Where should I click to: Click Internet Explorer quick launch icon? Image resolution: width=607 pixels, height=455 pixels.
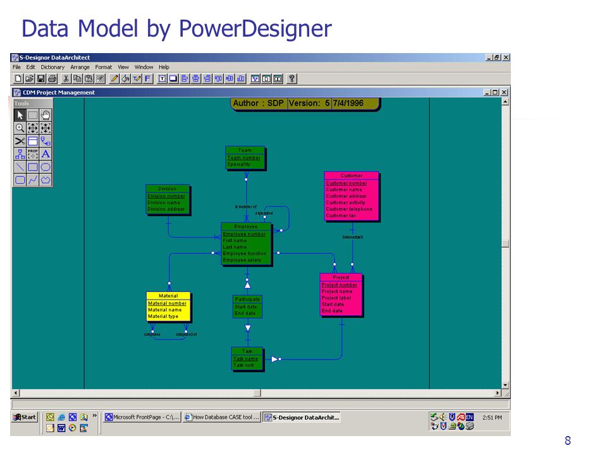pyautogui.click(x=61, y=417)
